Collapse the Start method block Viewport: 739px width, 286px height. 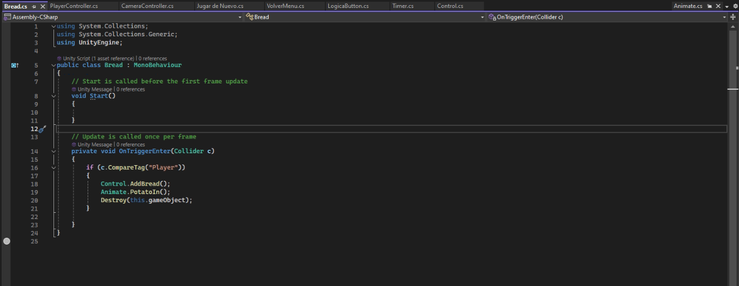tap(53, 96)
